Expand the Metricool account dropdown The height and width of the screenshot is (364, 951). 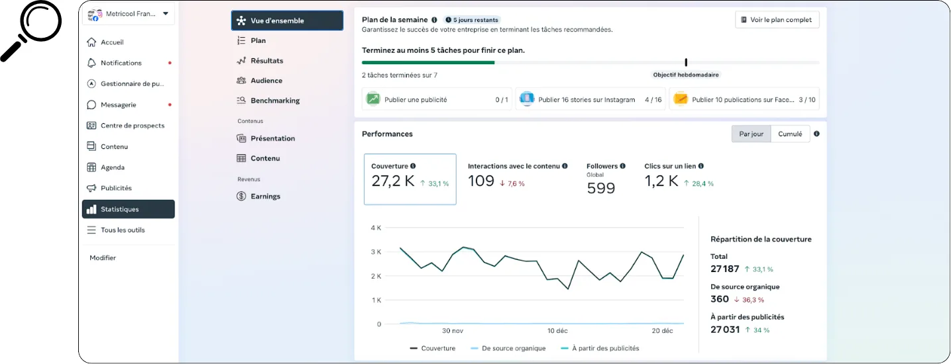(165, 13)
